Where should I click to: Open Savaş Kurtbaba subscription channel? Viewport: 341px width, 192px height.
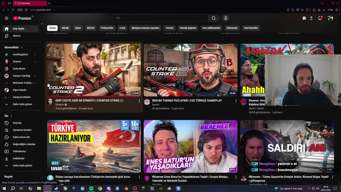click(21, 97)
